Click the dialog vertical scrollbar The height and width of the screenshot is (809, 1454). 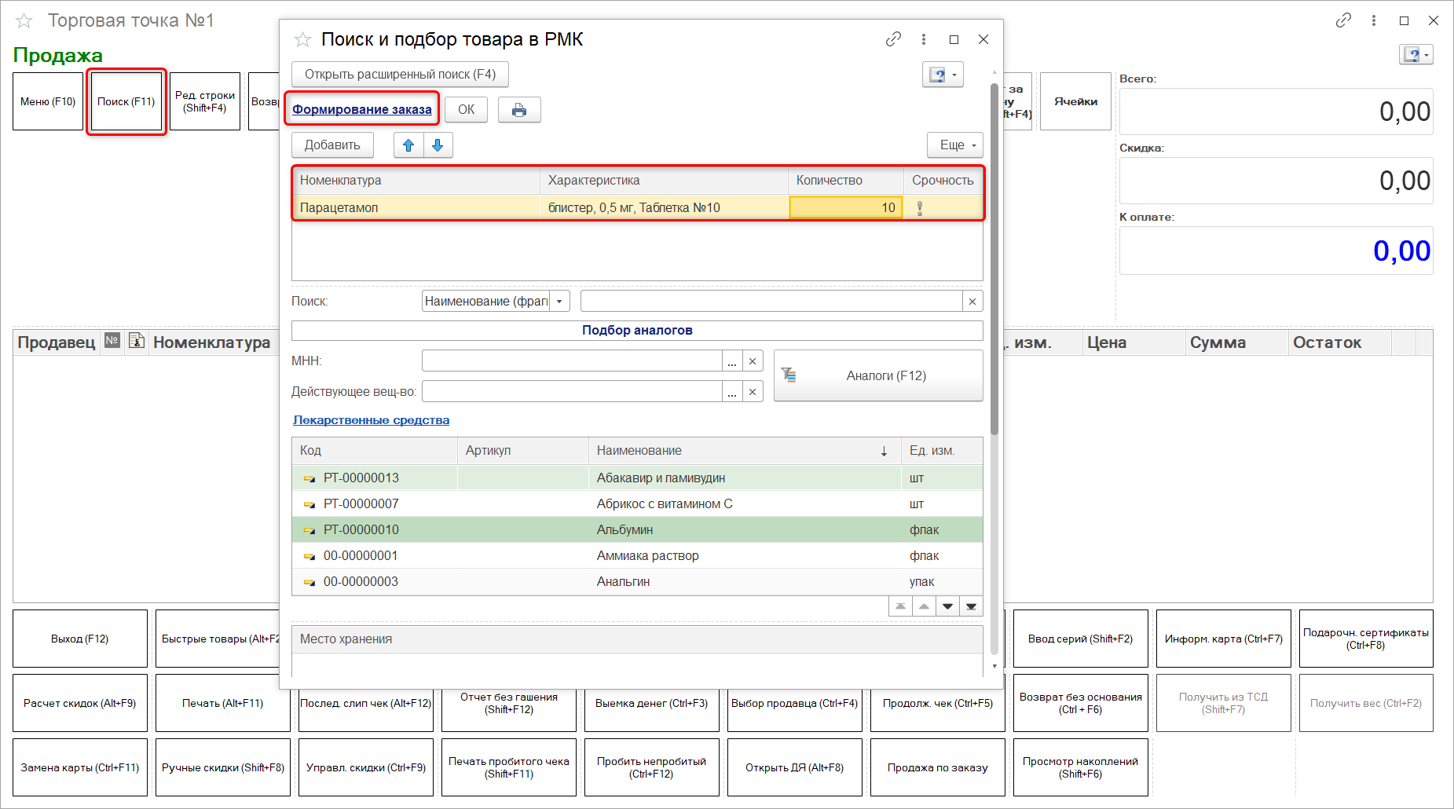[994, 259]
